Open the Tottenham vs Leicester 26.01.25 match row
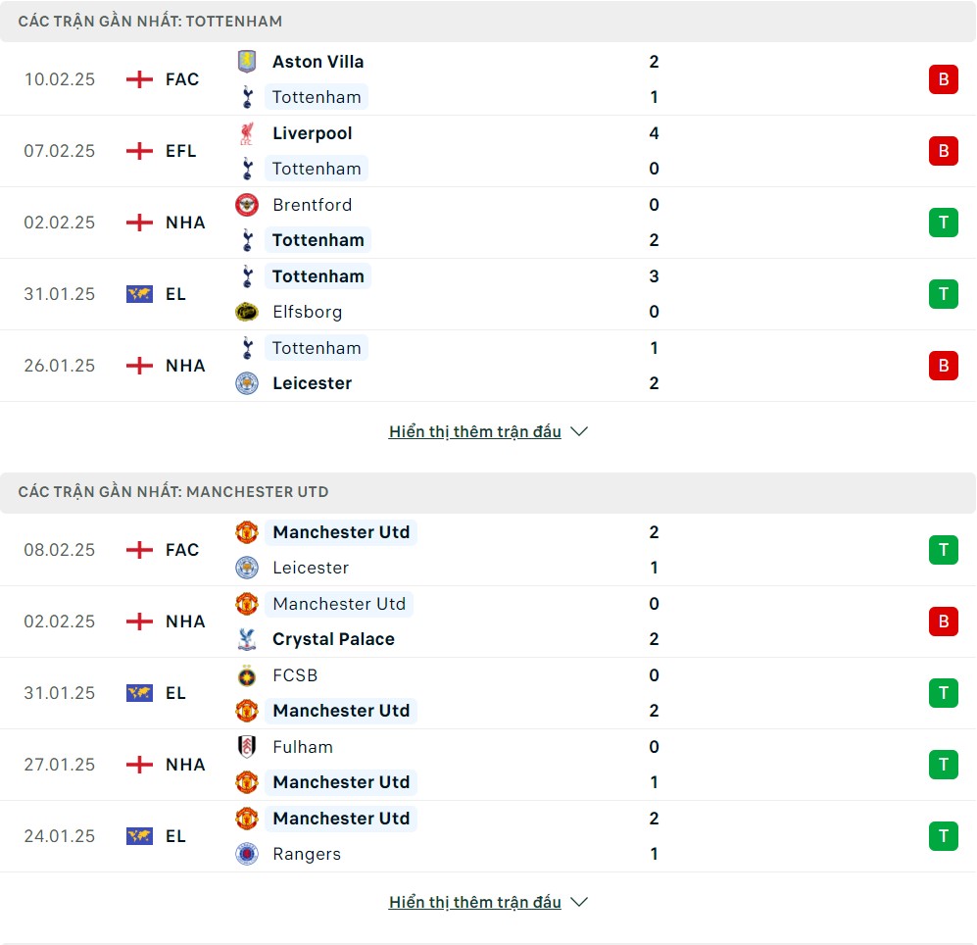977x945 pixels. pyautogui.click(x=488, y=366)
